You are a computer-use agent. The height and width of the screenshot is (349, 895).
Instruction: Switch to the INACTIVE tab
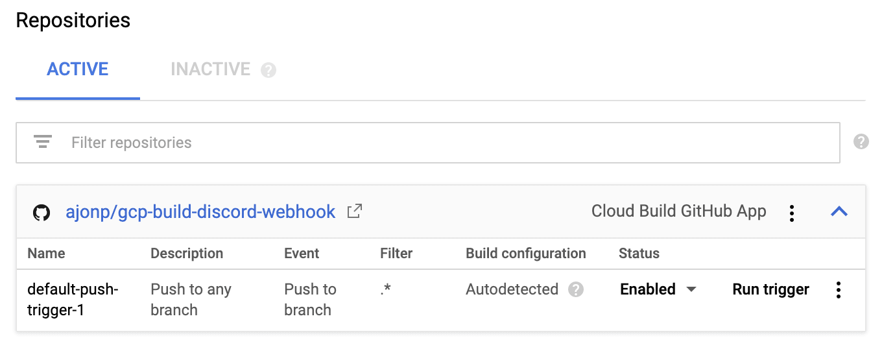click(210, 69)
